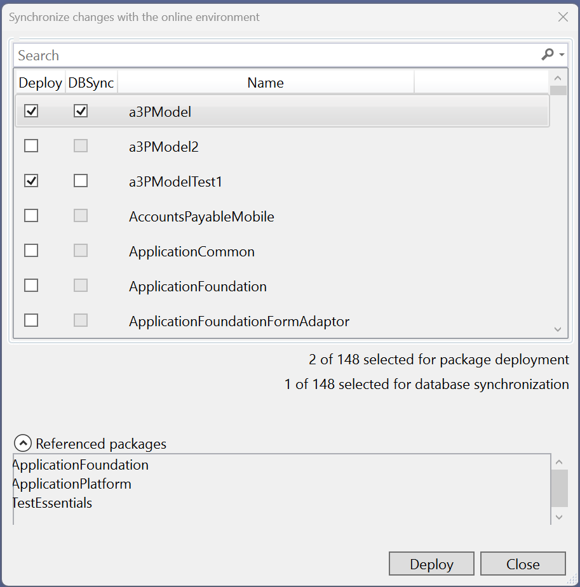The width and height of the screenshot is (580, 587).
Task: Sort packages by the Name column header
Action: tap(265, 82)
